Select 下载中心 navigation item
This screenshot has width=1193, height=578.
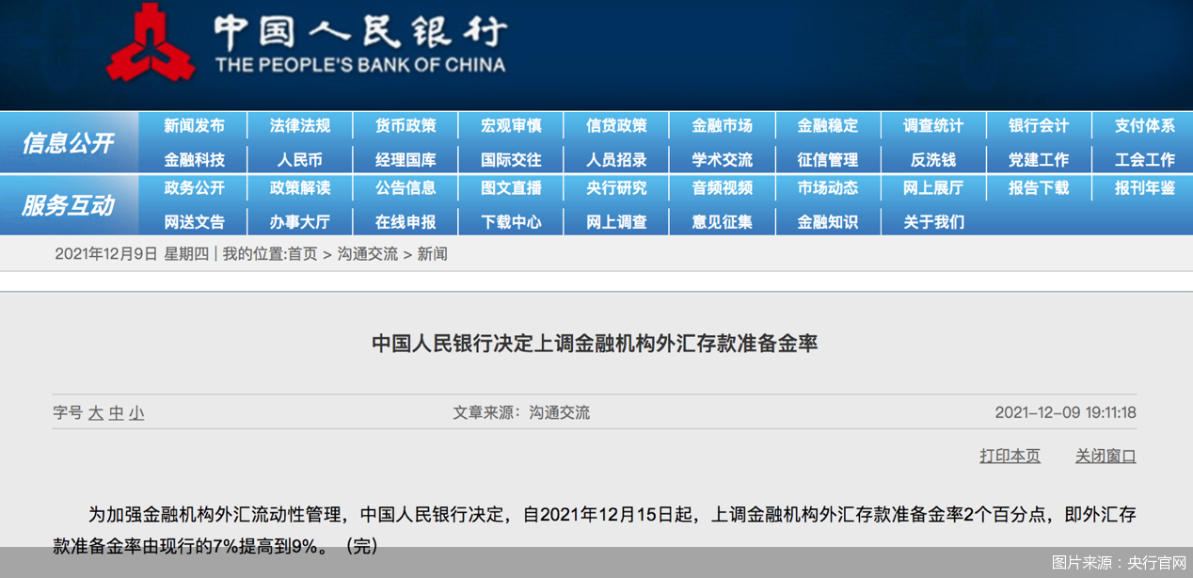point(511,222)
